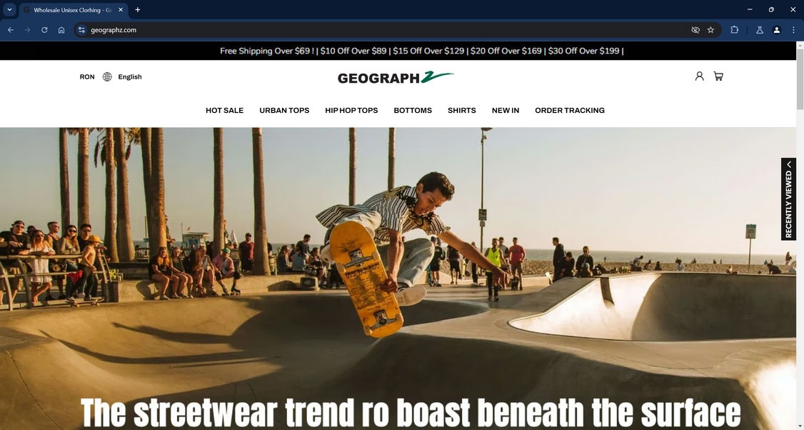This screenshot has height=430, width=804.
Task: Click the GEOGRAPHZ logo
Action: (x=396, y=77)
